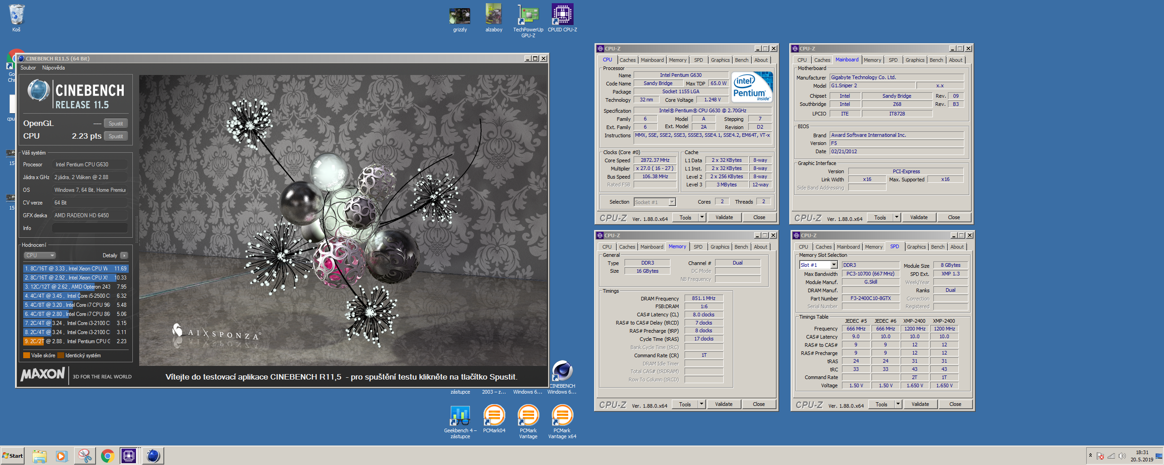
Task: Open the CINEBENCH Windows 64 desktop shortcut
Action: click(x=562, y=377)
